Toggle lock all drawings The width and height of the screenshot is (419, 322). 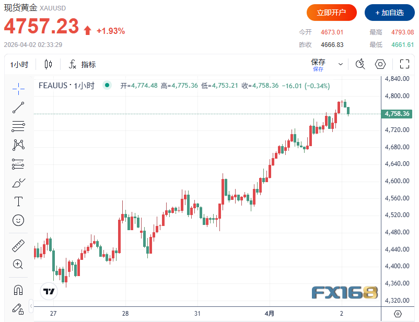tap(18, 308)
